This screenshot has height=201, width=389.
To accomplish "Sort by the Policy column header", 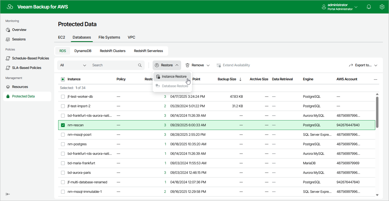I will (x=121, y=79).
